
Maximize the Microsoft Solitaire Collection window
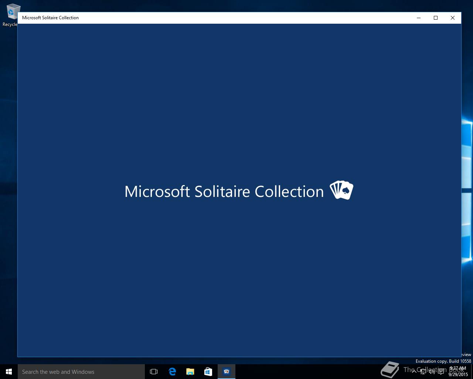(436, 18)
